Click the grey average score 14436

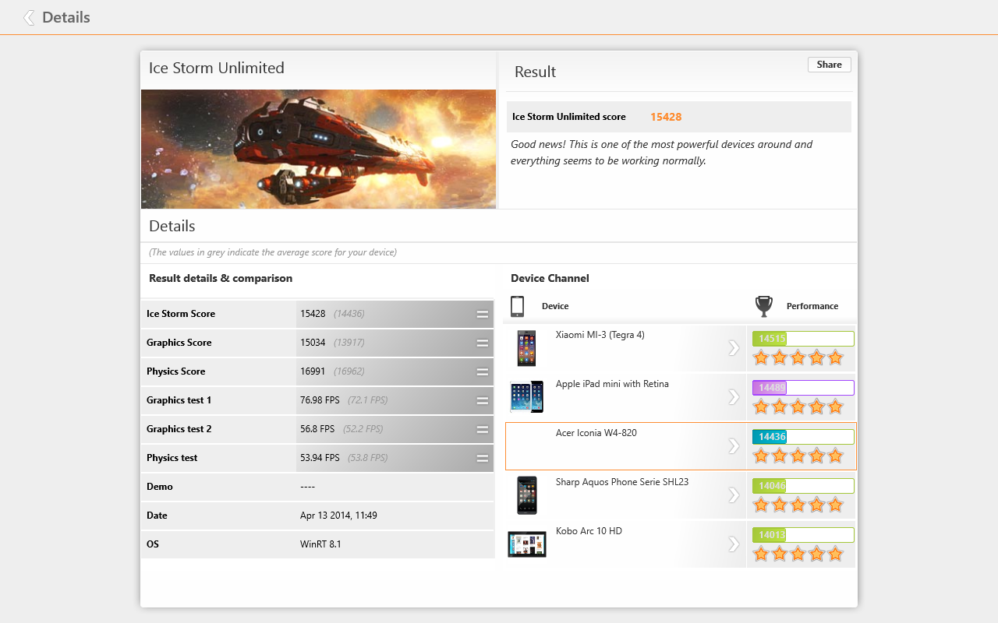tap(349, 314)
